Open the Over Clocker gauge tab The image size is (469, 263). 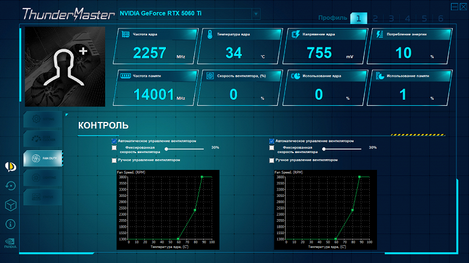tap(43, 139)
